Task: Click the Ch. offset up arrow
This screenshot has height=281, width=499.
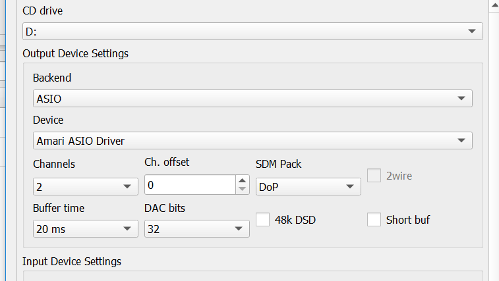Action: (x=243, y=180)
